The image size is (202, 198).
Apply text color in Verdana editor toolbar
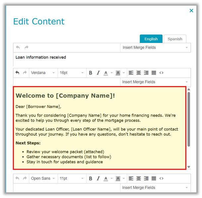coord(106,73)
